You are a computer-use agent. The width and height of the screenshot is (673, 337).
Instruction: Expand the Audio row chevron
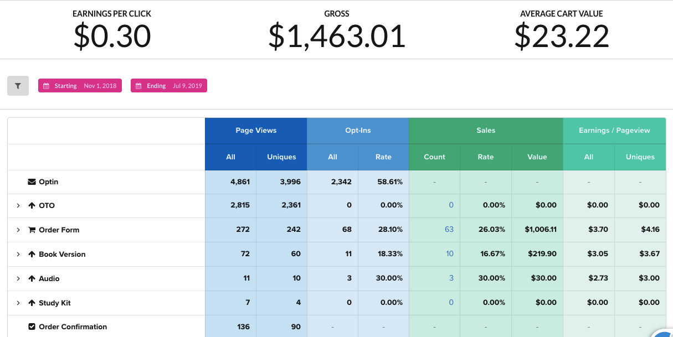point(18,279)
